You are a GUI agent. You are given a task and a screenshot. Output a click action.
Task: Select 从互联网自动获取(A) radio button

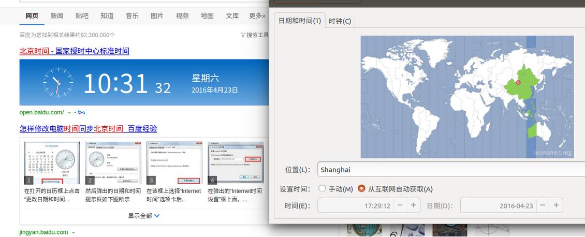tap(361, 188)
